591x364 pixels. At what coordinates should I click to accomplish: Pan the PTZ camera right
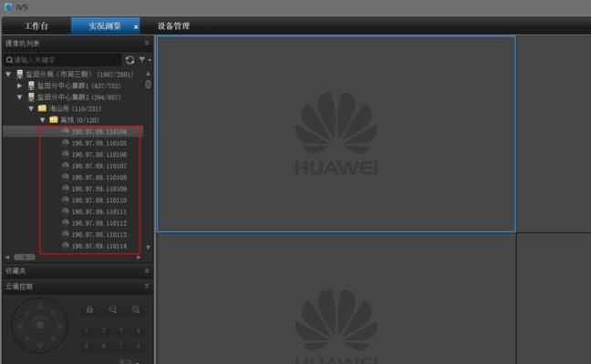click(x=60, y=326)
